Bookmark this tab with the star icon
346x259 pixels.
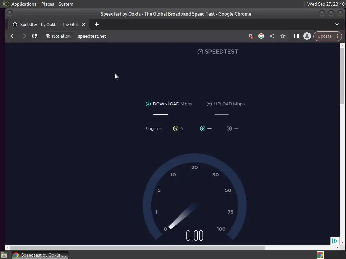[x=283, y=36]
